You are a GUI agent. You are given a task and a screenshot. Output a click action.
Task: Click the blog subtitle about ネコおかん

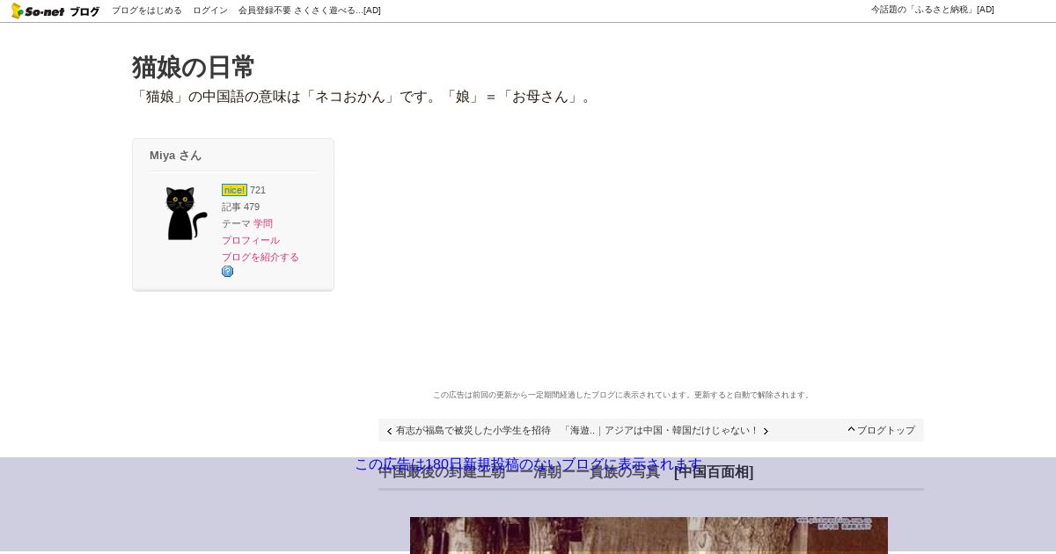click(364, 97)
